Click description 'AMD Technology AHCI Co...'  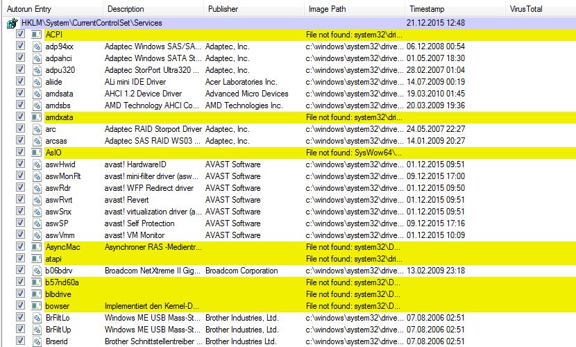(x=151, y=105)
